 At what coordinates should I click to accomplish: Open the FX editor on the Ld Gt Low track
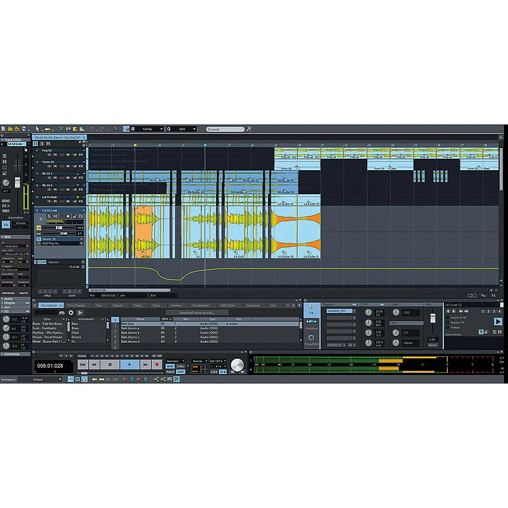[x=81, y=216]
